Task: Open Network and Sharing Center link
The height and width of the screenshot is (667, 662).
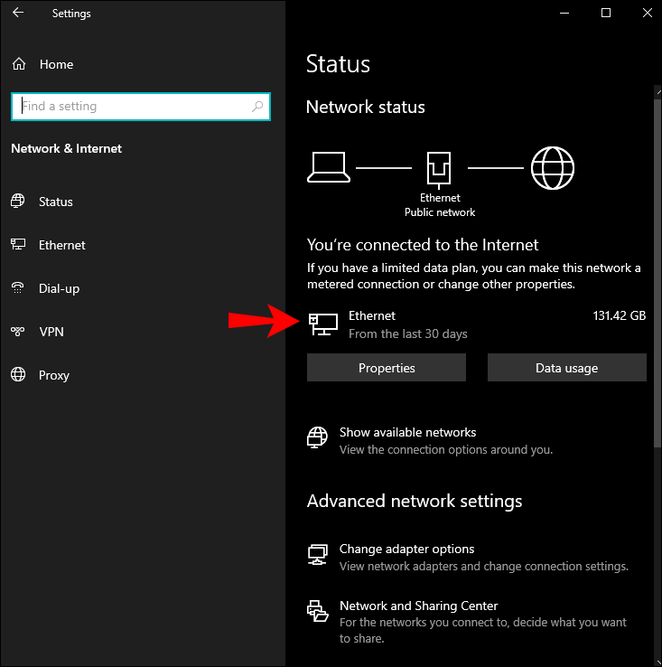Action: 418,606
